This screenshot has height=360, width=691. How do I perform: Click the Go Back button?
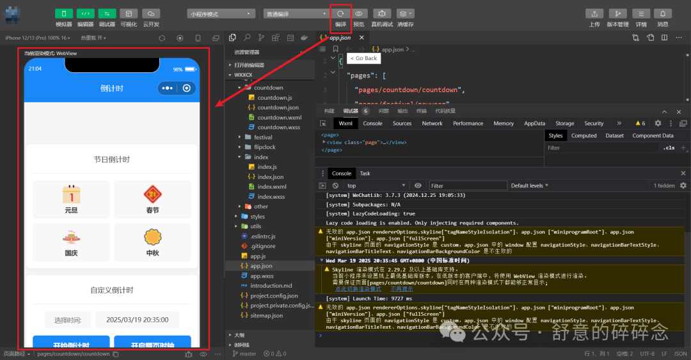click(x=363, y=58)
